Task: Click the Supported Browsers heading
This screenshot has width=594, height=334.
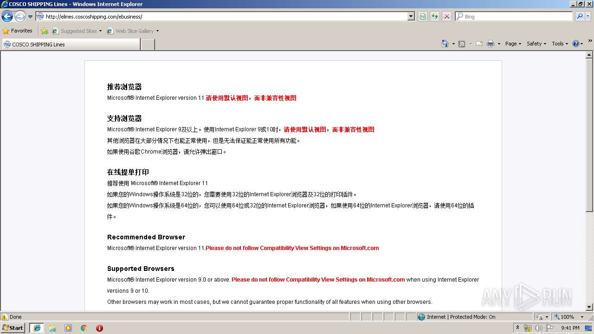Action: click(141, 269)
